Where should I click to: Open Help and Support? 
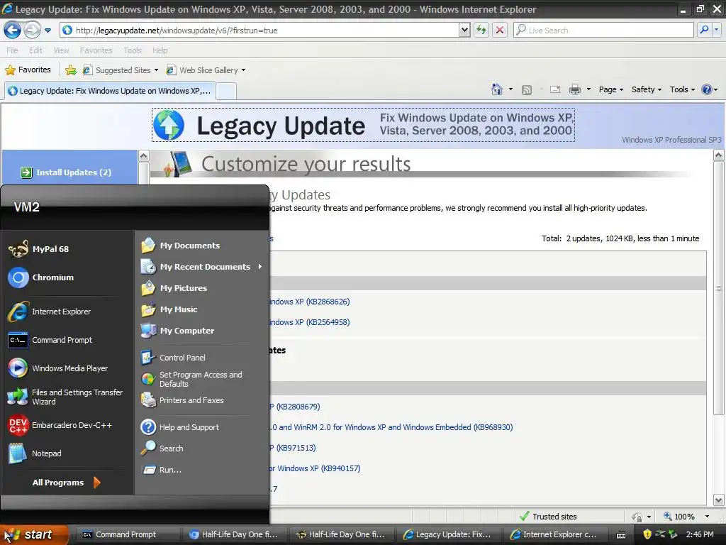click(180, 427)
